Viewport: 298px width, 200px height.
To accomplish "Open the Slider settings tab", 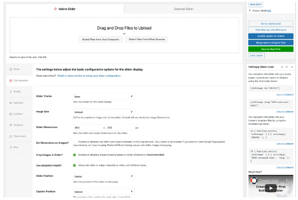I will point(19,69).
